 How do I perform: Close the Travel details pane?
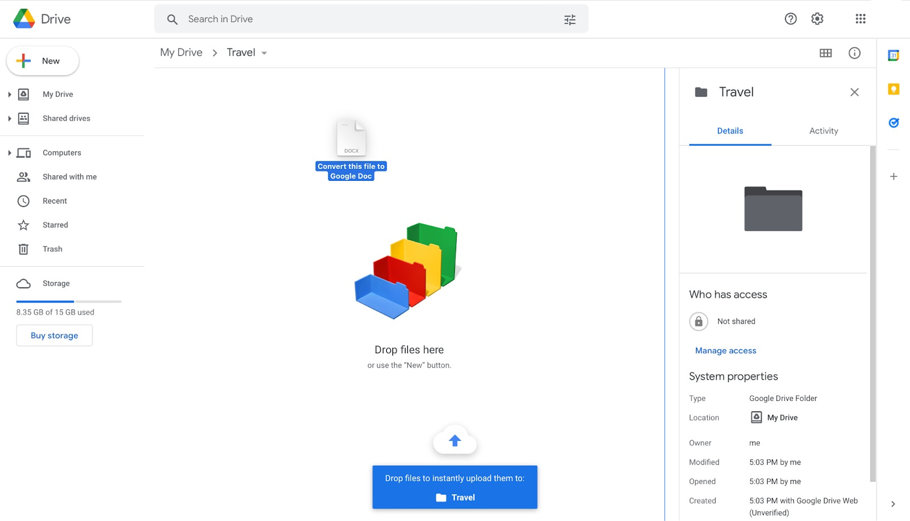(854, 92)
